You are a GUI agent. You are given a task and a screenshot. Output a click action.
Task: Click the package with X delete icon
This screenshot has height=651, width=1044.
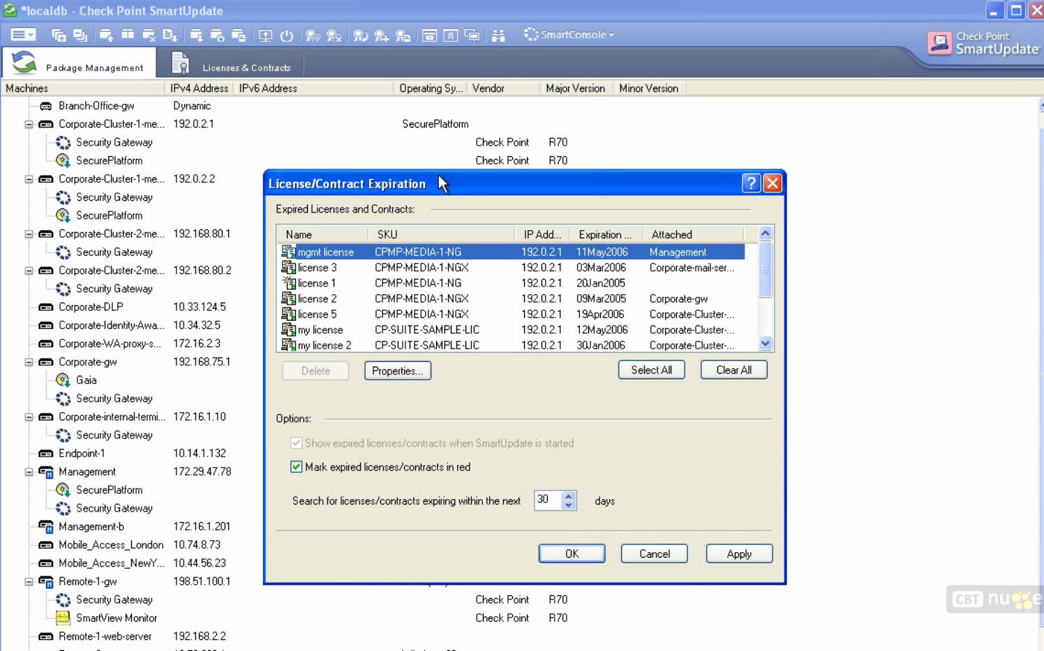(x=149, y=35)
